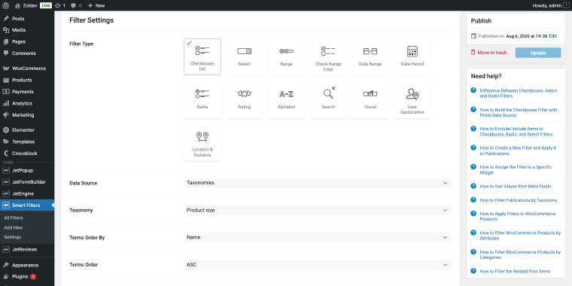572x286 pixels.
Task: Open How to Assign the Filter to Specific Widget
Action: click(x=516, y=169)
